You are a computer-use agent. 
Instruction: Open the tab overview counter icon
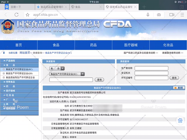(182, 7)
